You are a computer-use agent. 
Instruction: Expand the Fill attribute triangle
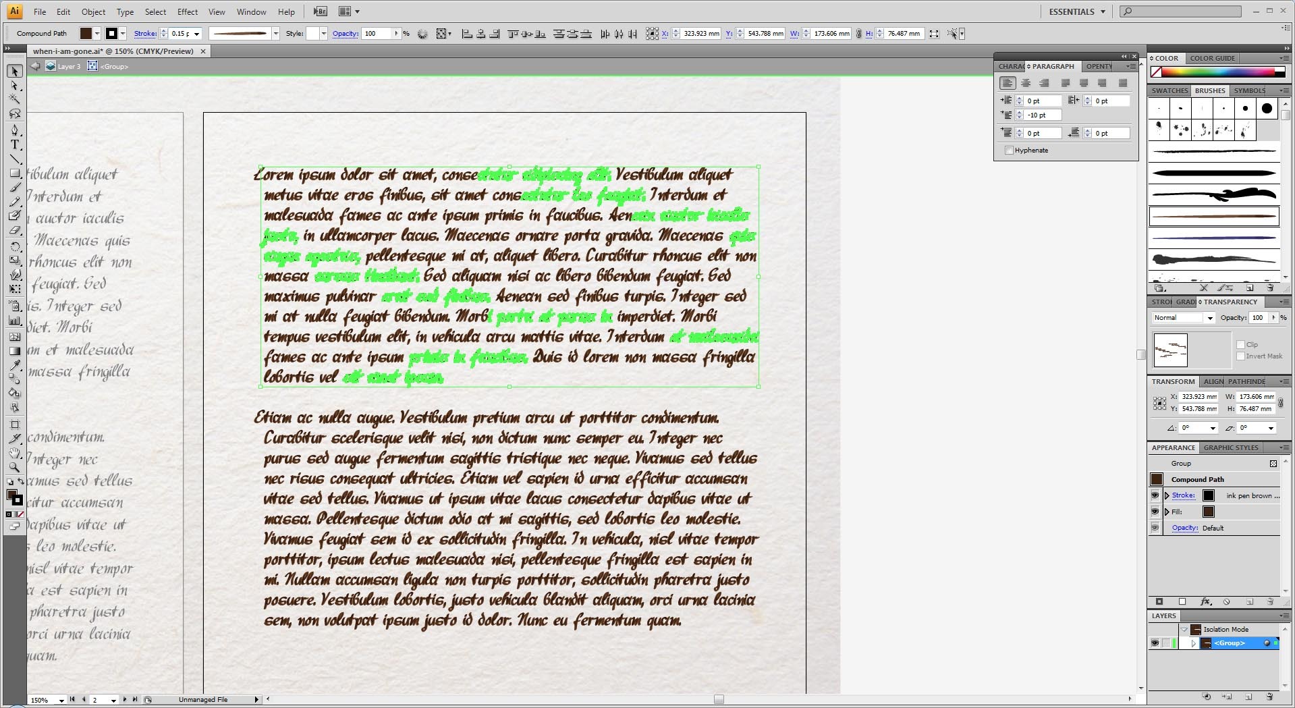1167,512
